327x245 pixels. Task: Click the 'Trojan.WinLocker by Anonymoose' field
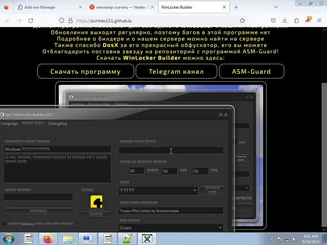coord(171,211)
